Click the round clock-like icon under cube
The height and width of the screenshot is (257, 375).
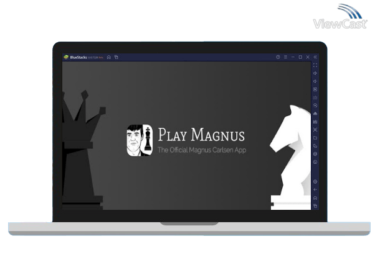[x=315, y=162]
